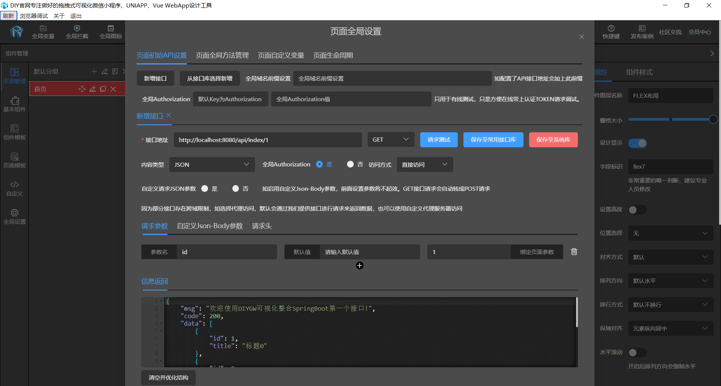The image size is (721, 386).
Task: Click edit icon on 首页 row
Action: point(92,89)
